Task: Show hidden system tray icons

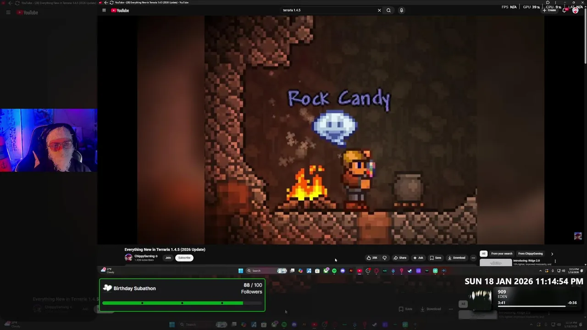Action: 541,271
